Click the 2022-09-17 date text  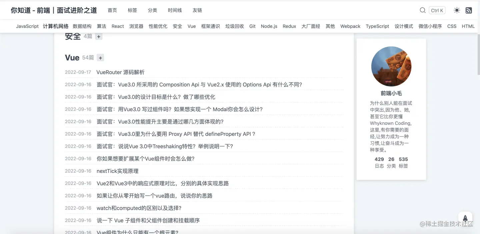pyautogui.click(x=78, y=72)
